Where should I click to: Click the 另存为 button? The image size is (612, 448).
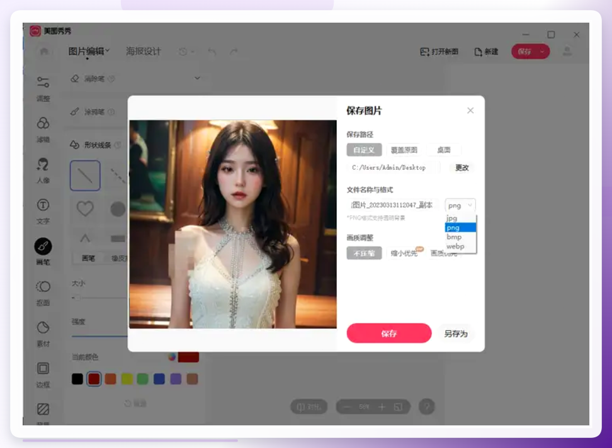(455, 333)
